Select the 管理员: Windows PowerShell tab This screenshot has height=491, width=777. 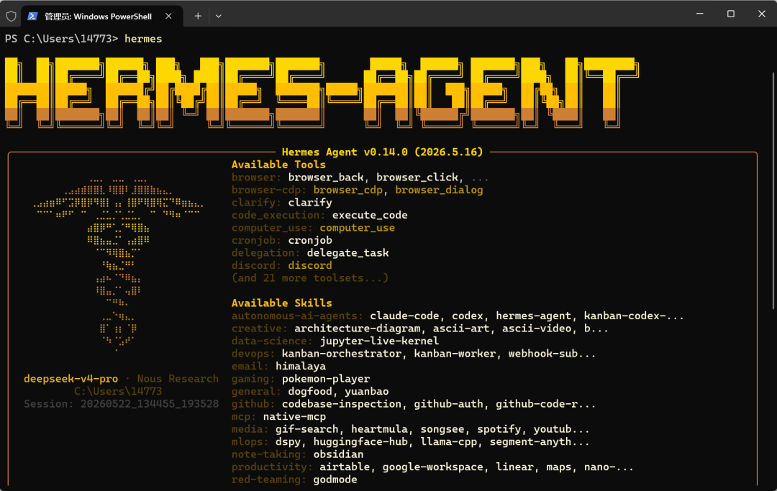coord(101,17)
